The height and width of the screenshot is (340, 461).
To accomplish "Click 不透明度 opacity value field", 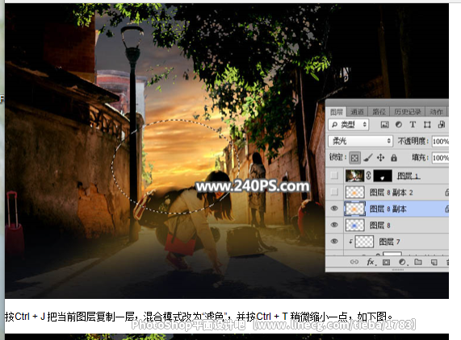I will pyautogui.click(x=441, y=141).
